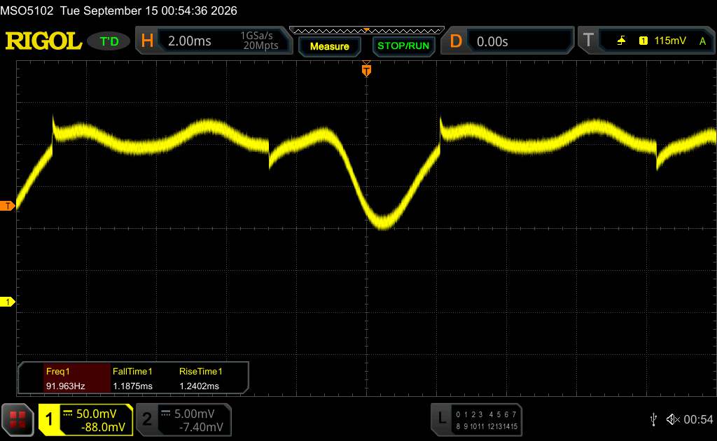Toggle the muted speaker sound icon
Viewport: 717px width, 441px height.
tap(673, 419)
